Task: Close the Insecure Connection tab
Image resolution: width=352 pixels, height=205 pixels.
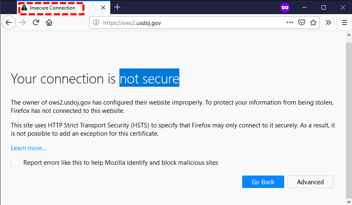Action: tap(103, 8)
